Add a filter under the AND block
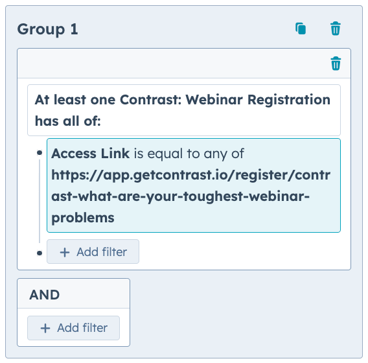This screenshot has width=368, height=363. point(73,328)
